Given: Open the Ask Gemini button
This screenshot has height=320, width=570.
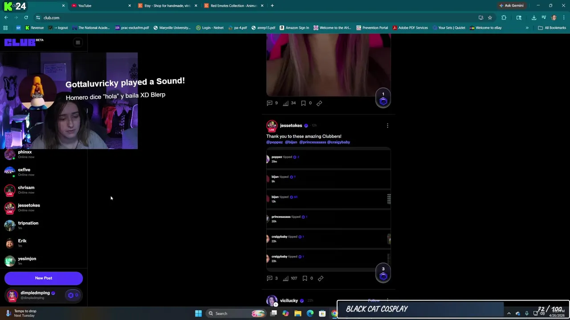Looking at the screenshot, I should [x=511, y=6].
